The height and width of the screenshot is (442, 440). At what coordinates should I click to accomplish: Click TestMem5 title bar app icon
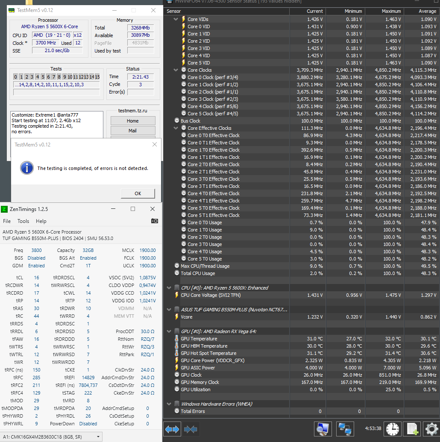12,10
